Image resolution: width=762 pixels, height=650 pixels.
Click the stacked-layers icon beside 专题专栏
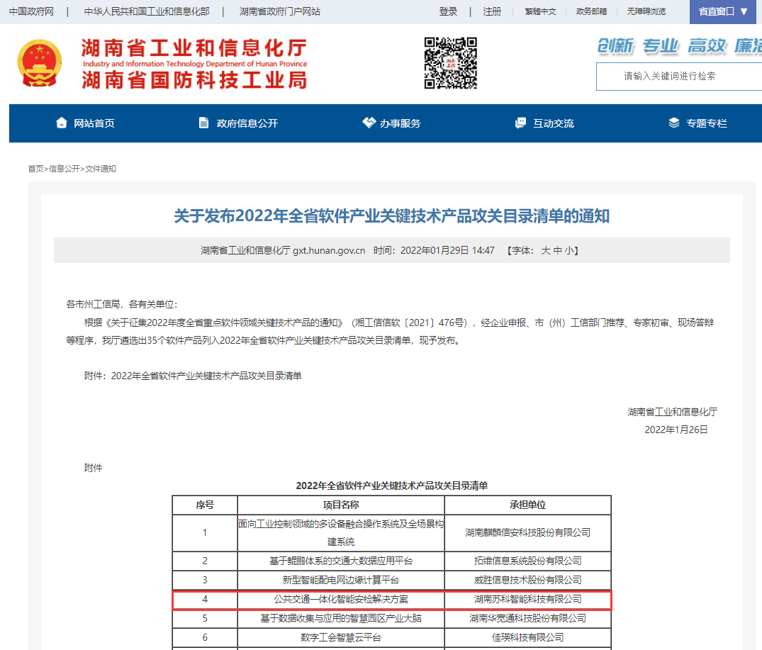[673, 122]
